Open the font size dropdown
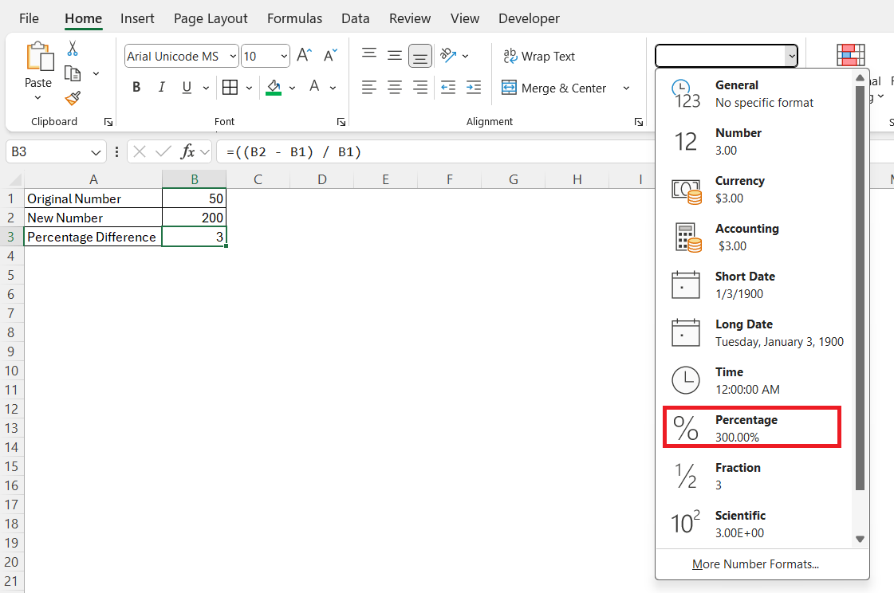894x593 pixels. 284,56
